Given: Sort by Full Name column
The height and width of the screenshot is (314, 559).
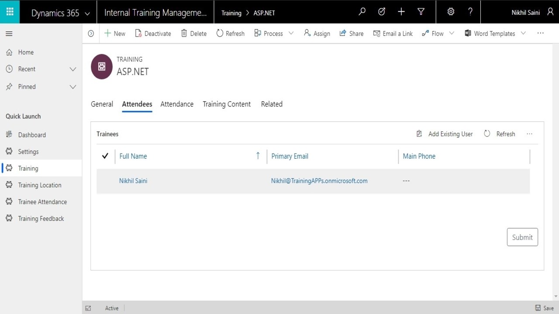Looking at the screenshot, I should click(133, 156).
